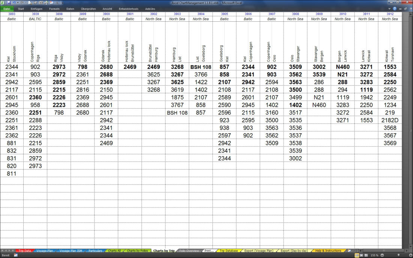The width and height of the screenshot is (413, 258).
Task: Click the zoom out minus icon
Action: (381, 255)
